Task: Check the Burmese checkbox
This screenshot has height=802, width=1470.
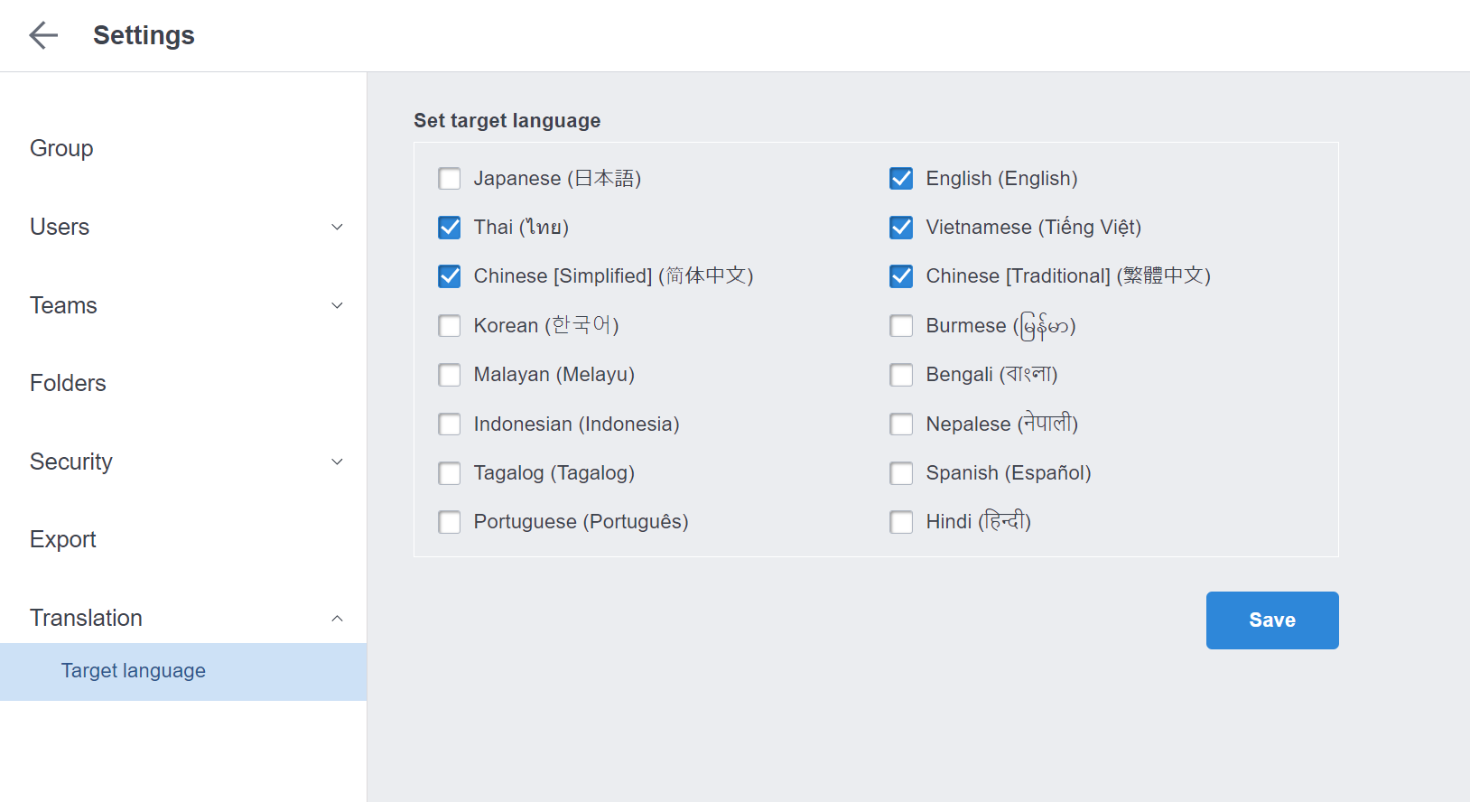Action: (901, 326)
